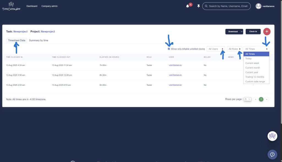Open the Newproject task link
This screenshot has width=282, height=162.
20,32
